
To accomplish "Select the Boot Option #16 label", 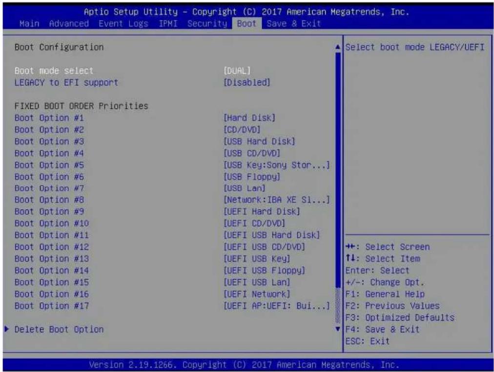I will click(x=52, y=294).
